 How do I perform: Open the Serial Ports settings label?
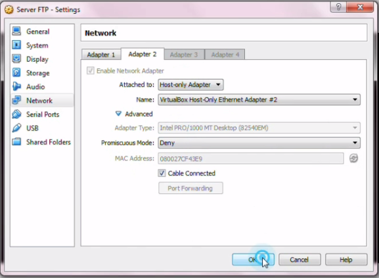[x=43, y=114]
